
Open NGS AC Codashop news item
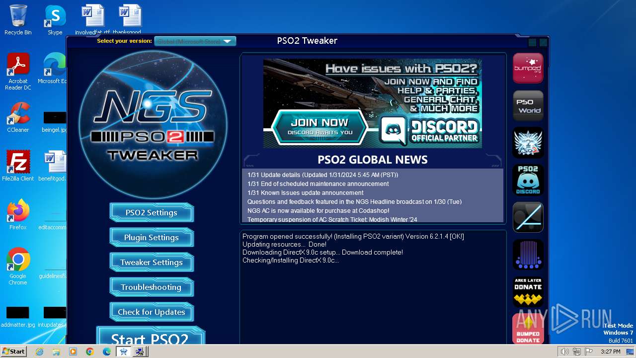click(x=318, y=211)
